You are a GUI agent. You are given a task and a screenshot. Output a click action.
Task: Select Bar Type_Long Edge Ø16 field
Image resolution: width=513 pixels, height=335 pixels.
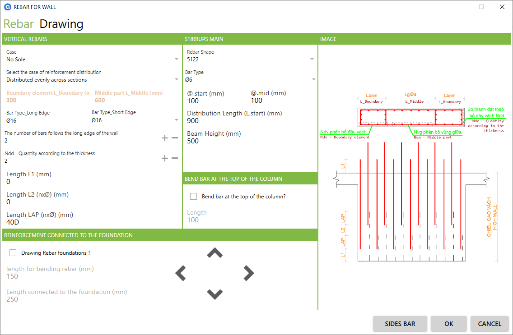tap(47, 120)
